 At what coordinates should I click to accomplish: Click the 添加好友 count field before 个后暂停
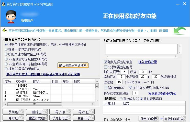coord(121,77)
